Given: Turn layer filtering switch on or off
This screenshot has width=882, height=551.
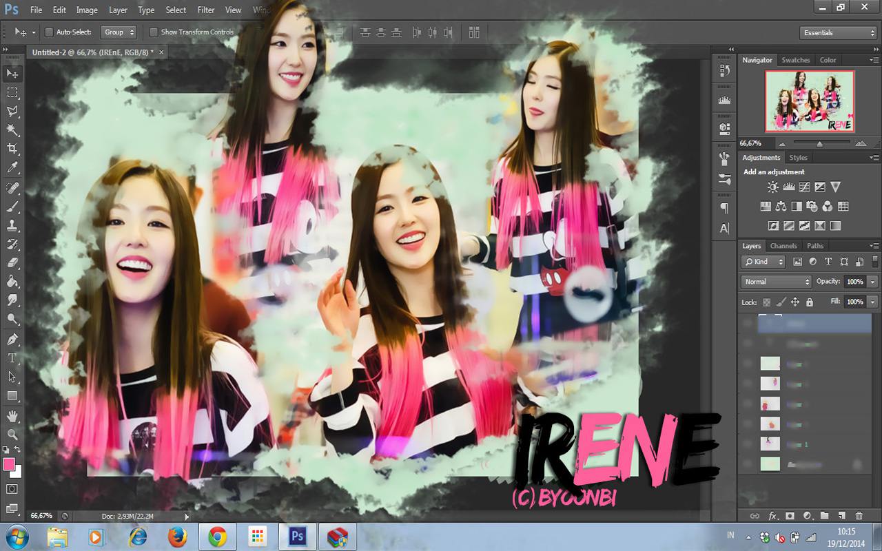Looking at the screenshot, I should pyautogui.click(x=875, y=262).
